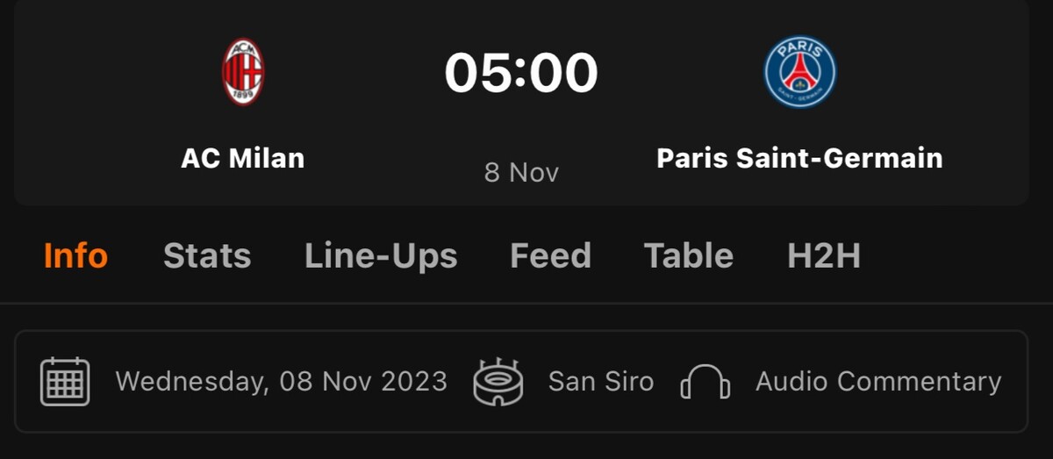This screenshot has height=459, width=1053.
Task: Open the Paris Saint-Germain team name link
Action: coord(799,158)
